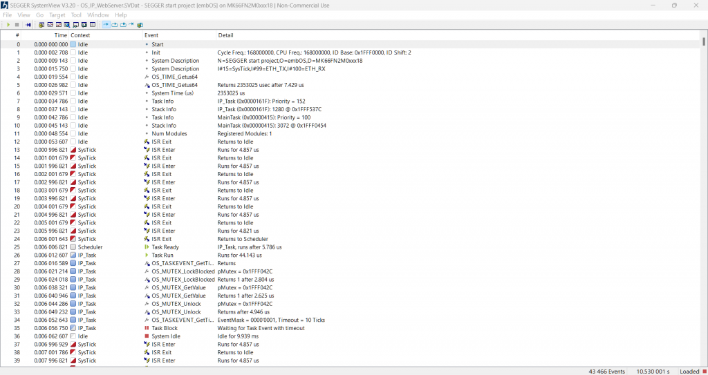Click detail 'Returns to Scheduler' in row 24
The height and width of the screenshot is (375, 708).
click(x=243, y=239)
